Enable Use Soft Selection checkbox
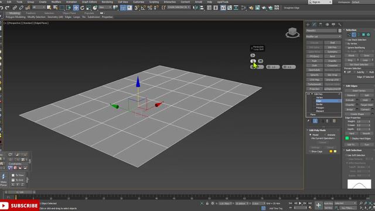375x211 pixels. point(346,155)
